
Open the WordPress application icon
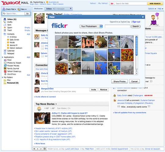[x=5, y=74]
